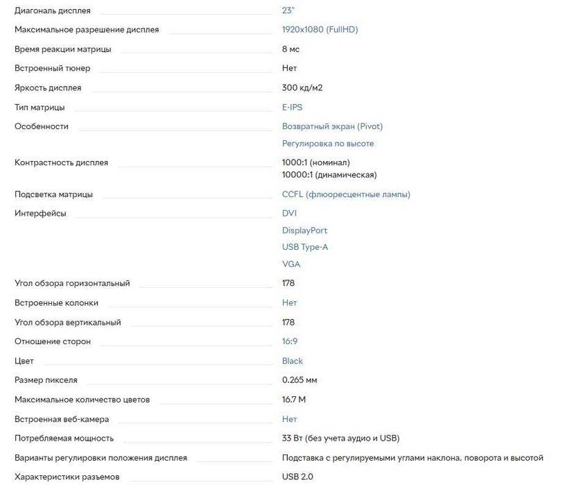Image resolution: width=565 pixels, height=485 pixels.
Task: Click the Потребляемая мощность label
Action: click(x=64, y=439)
